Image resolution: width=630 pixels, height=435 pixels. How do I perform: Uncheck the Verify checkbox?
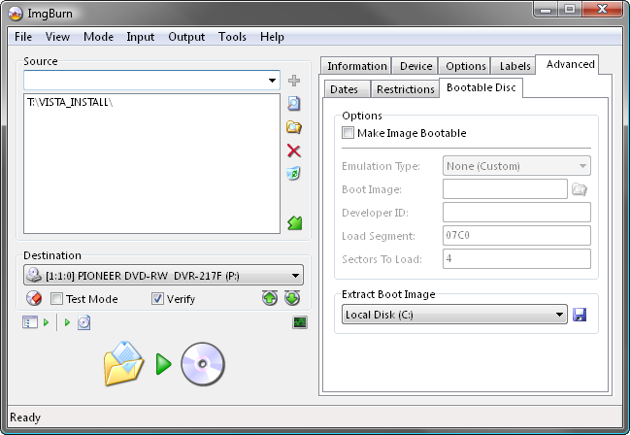click(x=157, y=299)
